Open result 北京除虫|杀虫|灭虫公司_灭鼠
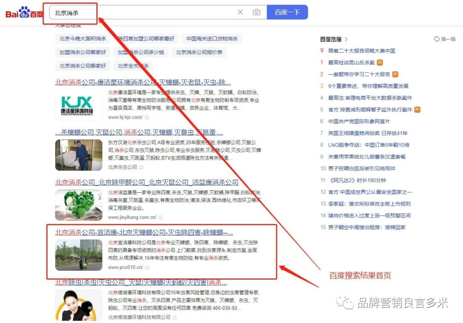 click(141, 283)
